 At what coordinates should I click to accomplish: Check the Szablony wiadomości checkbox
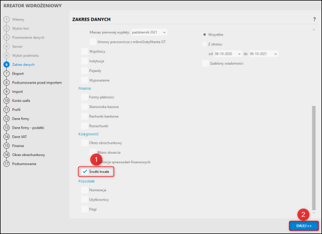point(205,64)
